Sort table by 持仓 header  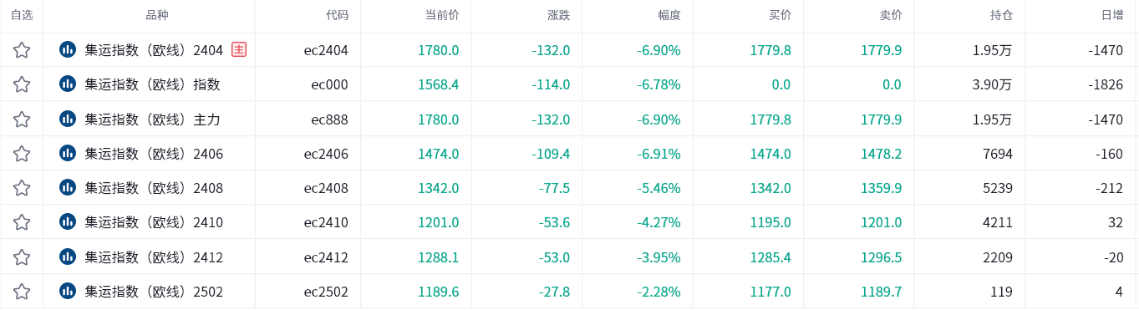click(x=1001, y=15)
